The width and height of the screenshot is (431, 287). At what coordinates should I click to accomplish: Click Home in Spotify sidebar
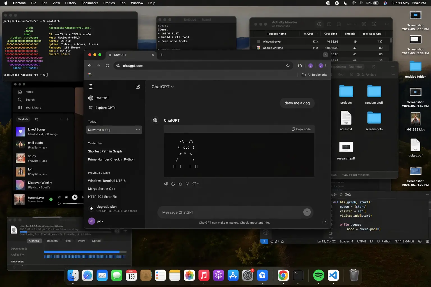(26, 92)
